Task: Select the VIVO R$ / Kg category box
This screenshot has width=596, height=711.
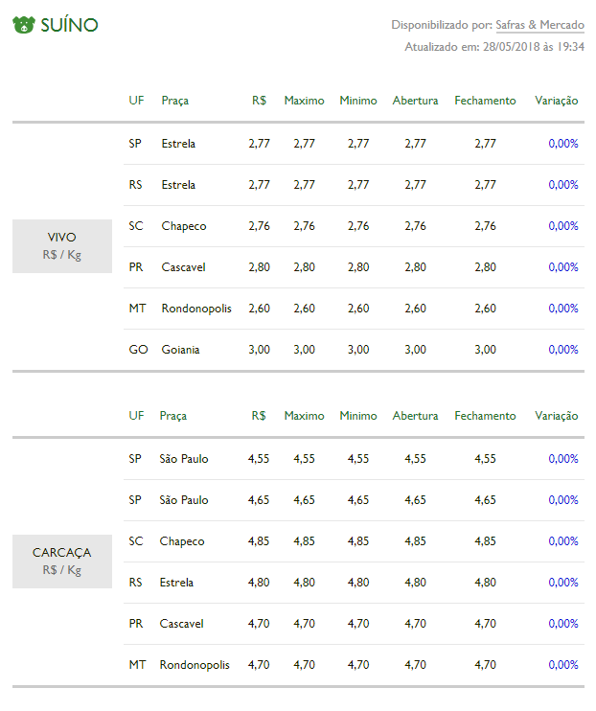Action: coord(62,246)
